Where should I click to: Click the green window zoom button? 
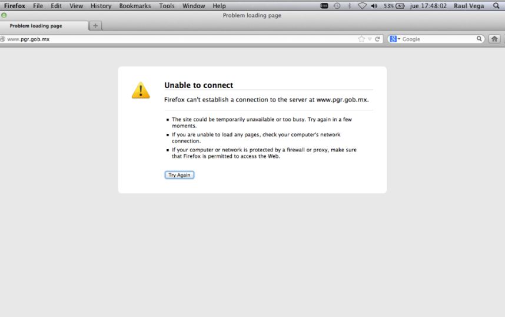[4, 15]
